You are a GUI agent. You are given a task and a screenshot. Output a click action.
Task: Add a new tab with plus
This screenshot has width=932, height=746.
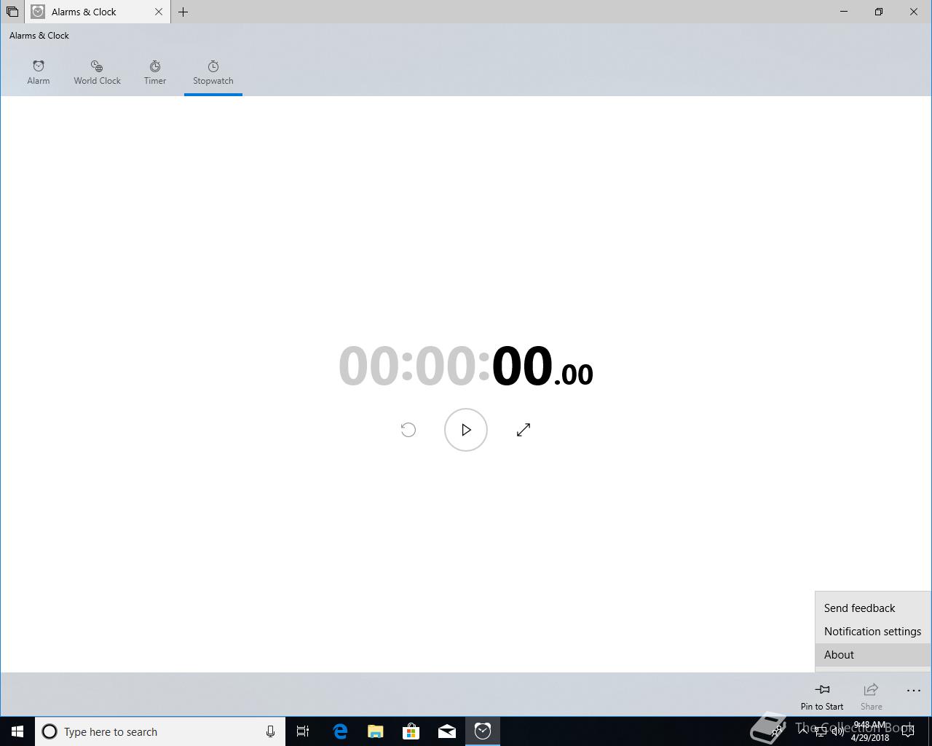tap(183, 12)
